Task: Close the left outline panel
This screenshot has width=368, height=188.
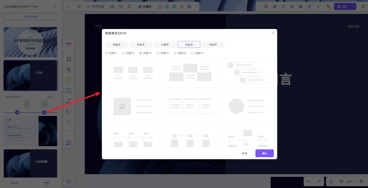Action: (55, 6)
